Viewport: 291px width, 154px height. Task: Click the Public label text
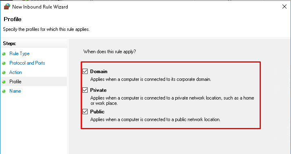point(97,112)
